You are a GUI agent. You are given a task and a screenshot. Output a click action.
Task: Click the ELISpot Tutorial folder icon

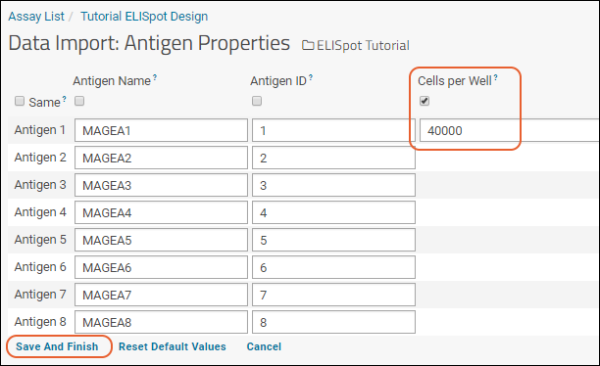[308, 45]
